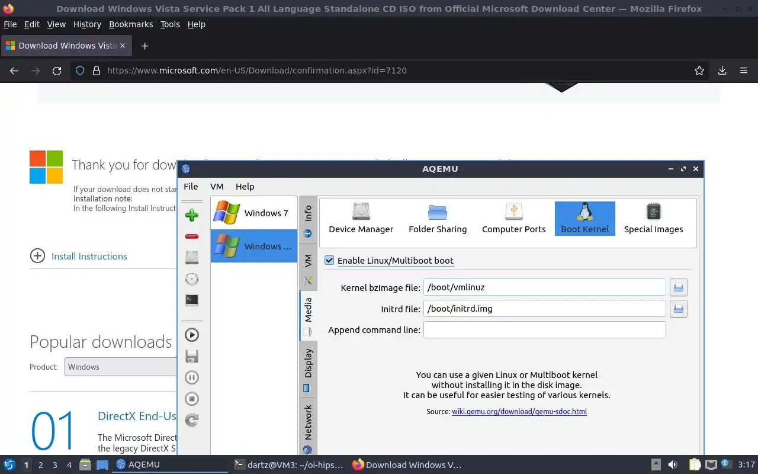
Task: Open the AQEMU VM menu
Action: tap(217, 186)
